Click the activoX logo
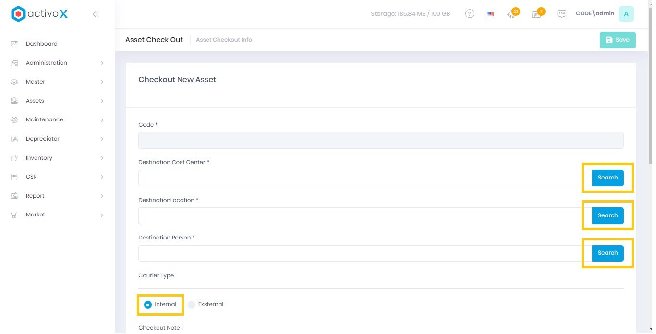Screen dimensions: 656x334 pyautogui.click(x=39, y=14)
